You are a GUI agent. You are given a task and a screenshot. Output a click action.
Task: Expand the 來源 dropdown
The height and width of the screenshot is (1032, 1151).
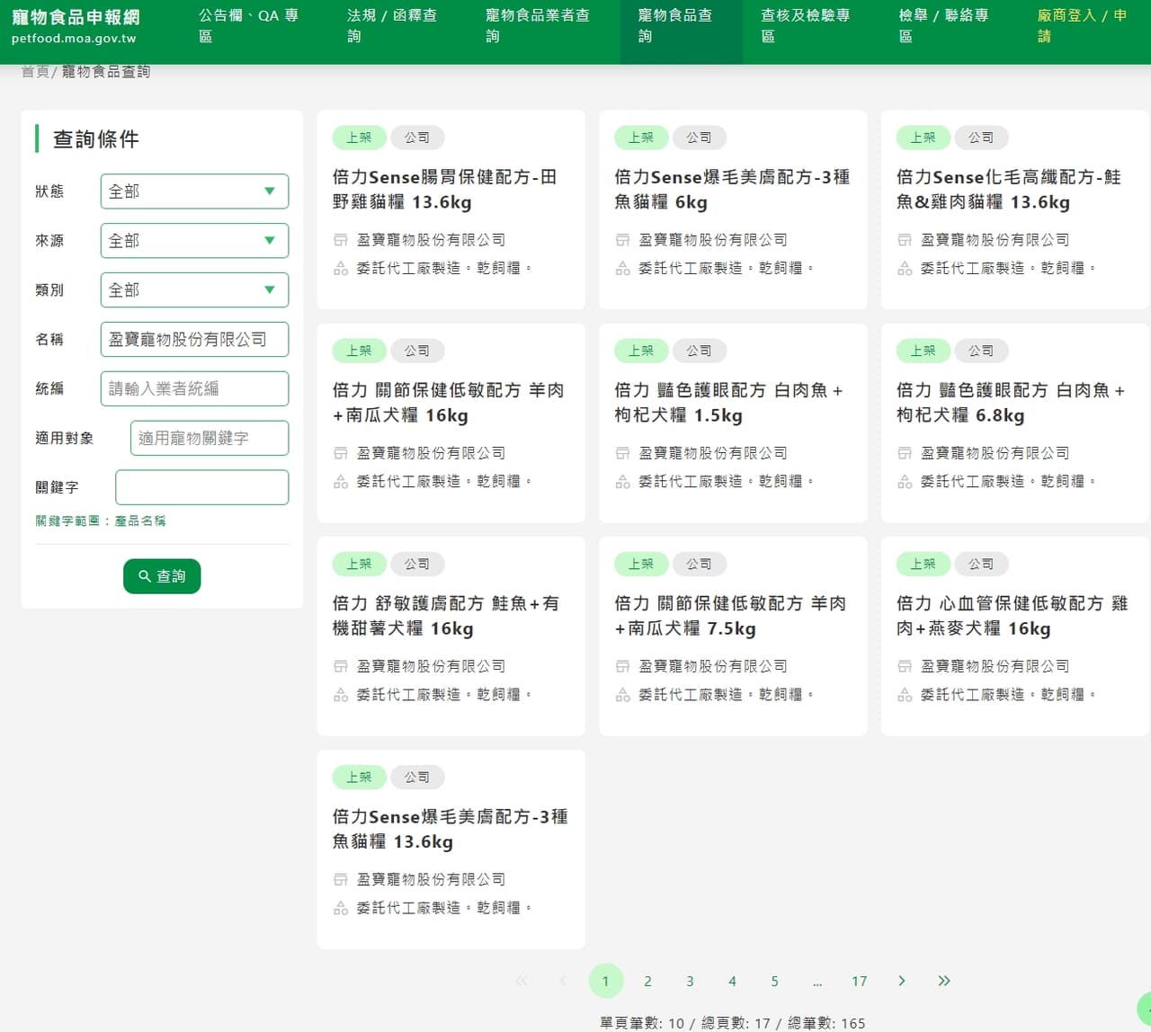[x=194, y=241]
